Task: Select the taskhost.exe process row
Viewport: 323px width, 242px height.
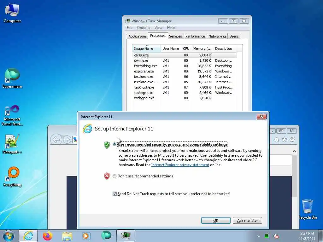Action: coord(185,87)
